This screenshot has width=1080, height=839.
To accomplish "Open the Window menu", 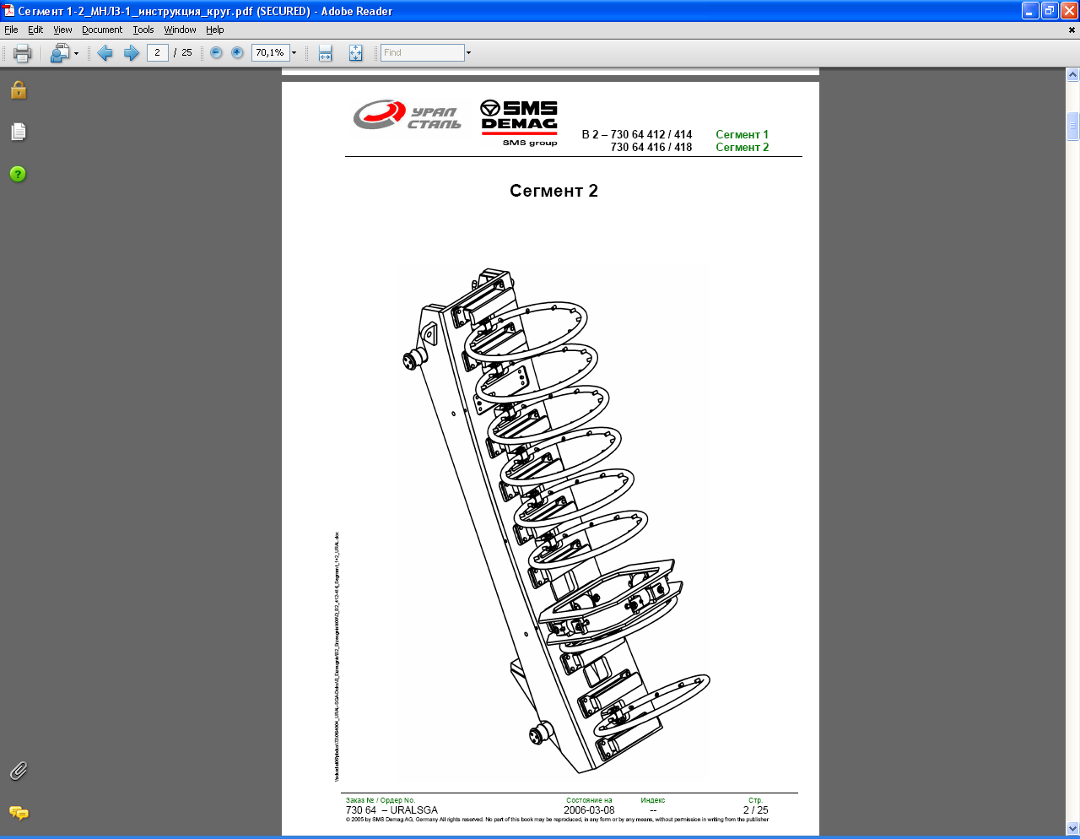I will coord(180,30).
